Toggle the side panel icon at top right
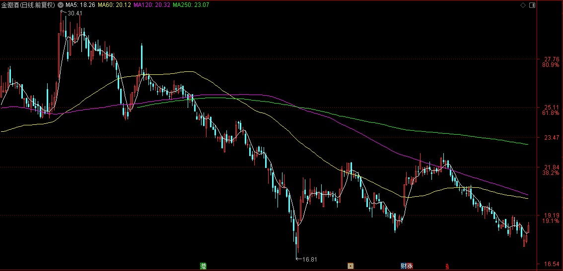Image resolution: width=563 pixels, height=271 pixels. click(x=532, y=5)
